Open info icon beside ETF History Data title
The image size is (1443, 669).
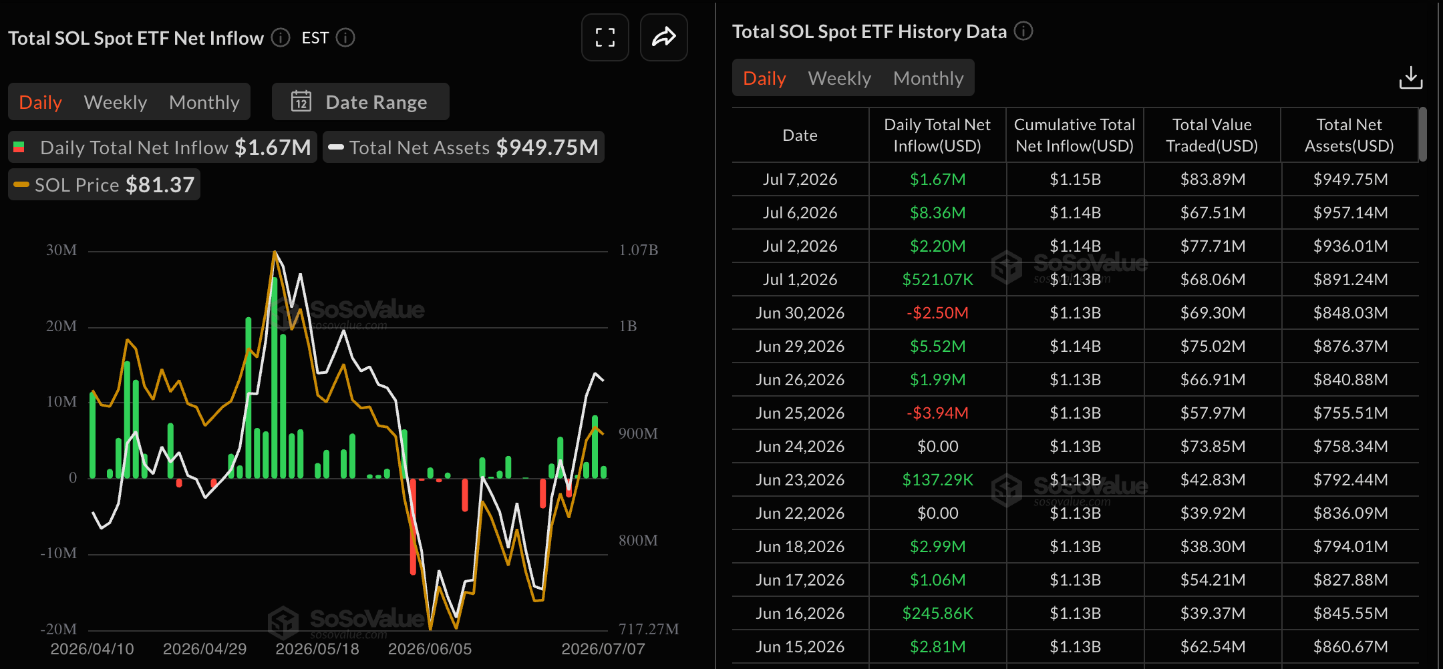click(1023, 31)
